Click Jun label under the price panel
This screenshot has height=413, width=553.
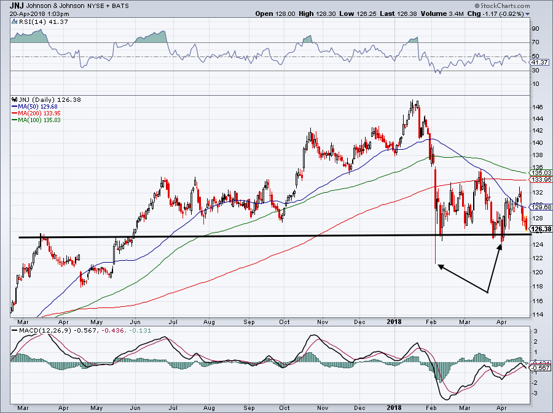[x=135, y=322]
